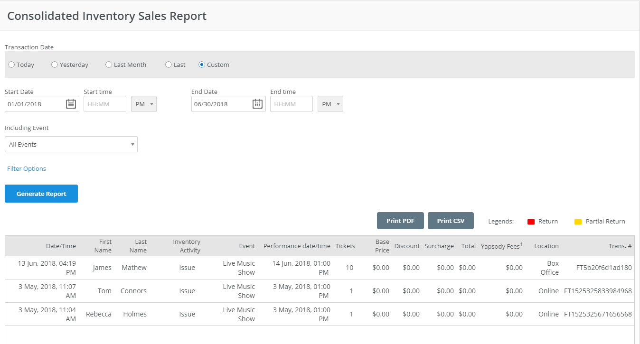Viewport: 640px width, 344px height.
Task: Click transaction number FT5b20f6d1ad180
Action: [604, 268]
